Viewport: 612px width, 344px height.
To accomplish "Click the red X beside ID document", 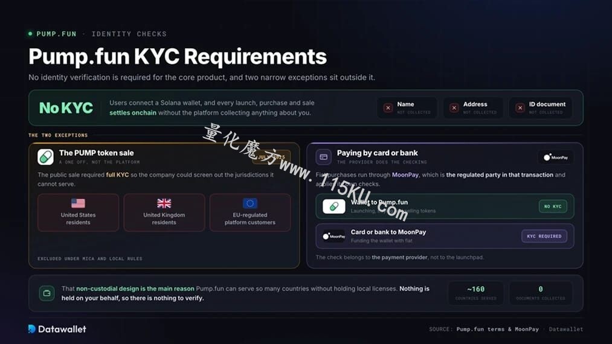I will (x=520, y=108).
